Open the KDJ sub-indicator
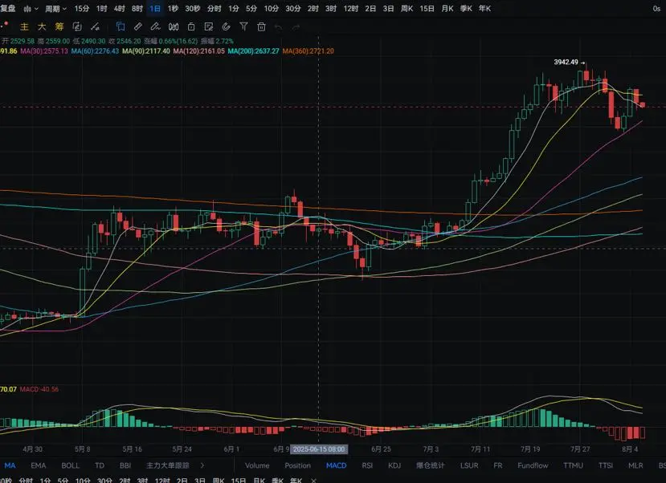Screen dimensions: 666x483 tap(394, 465)
